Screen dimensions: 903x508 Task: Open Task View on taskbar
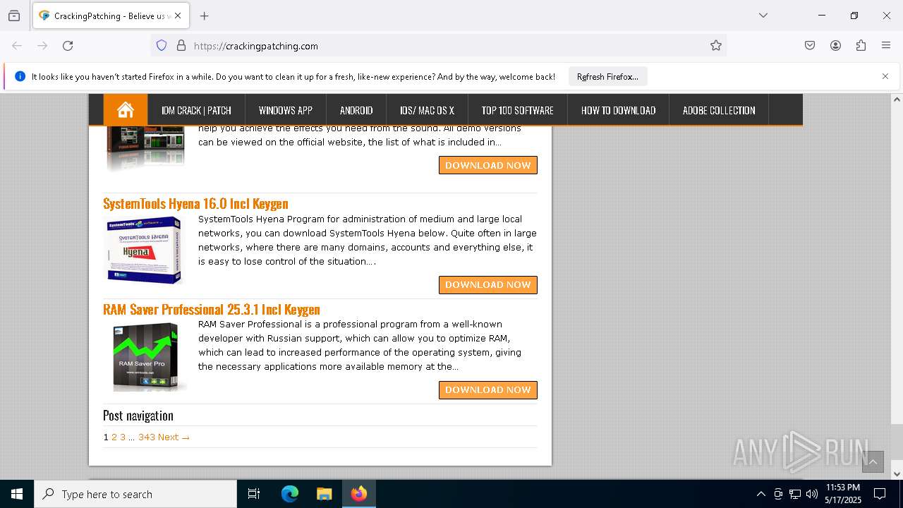(254, 494)
